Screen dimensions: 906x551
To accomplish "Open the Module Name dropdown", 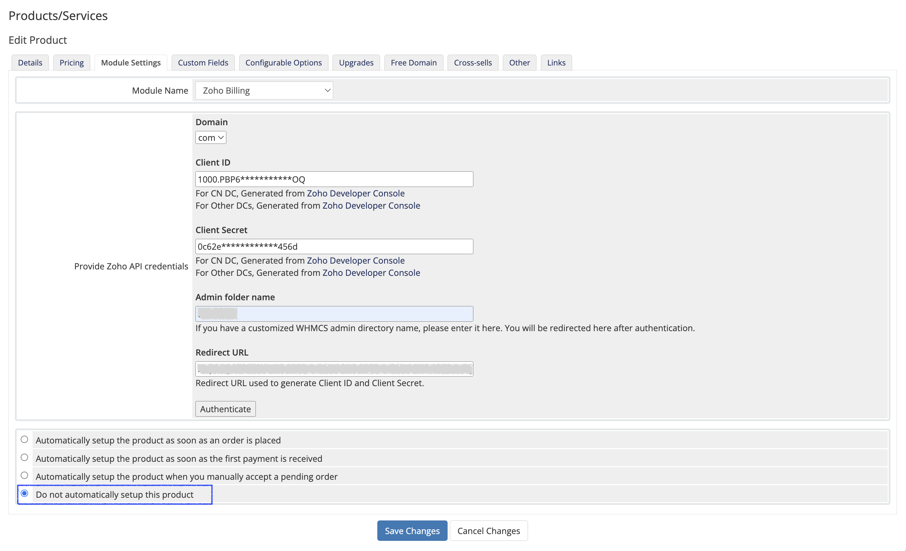I will (x=264, y=91).
